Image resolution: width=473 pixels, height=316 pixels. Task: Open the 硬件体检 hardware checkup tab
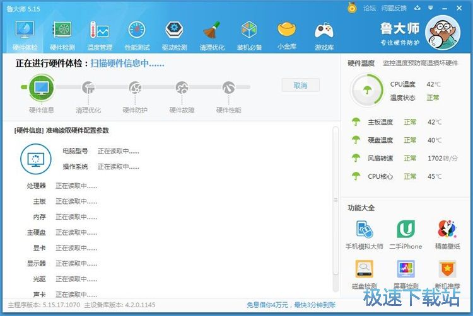point(25,35)
